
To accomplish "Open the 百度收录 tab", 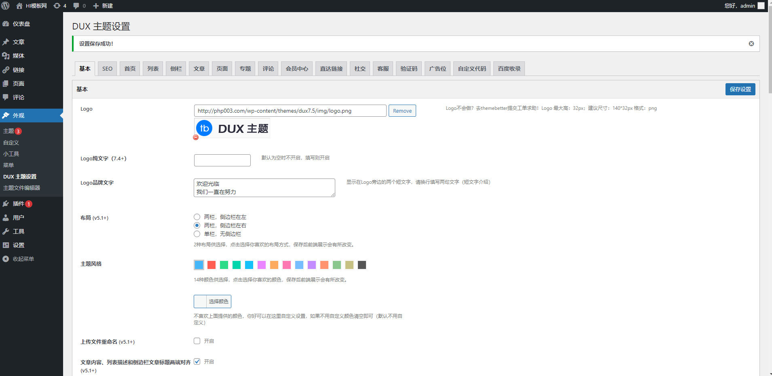I will click(x=509, y=69).
